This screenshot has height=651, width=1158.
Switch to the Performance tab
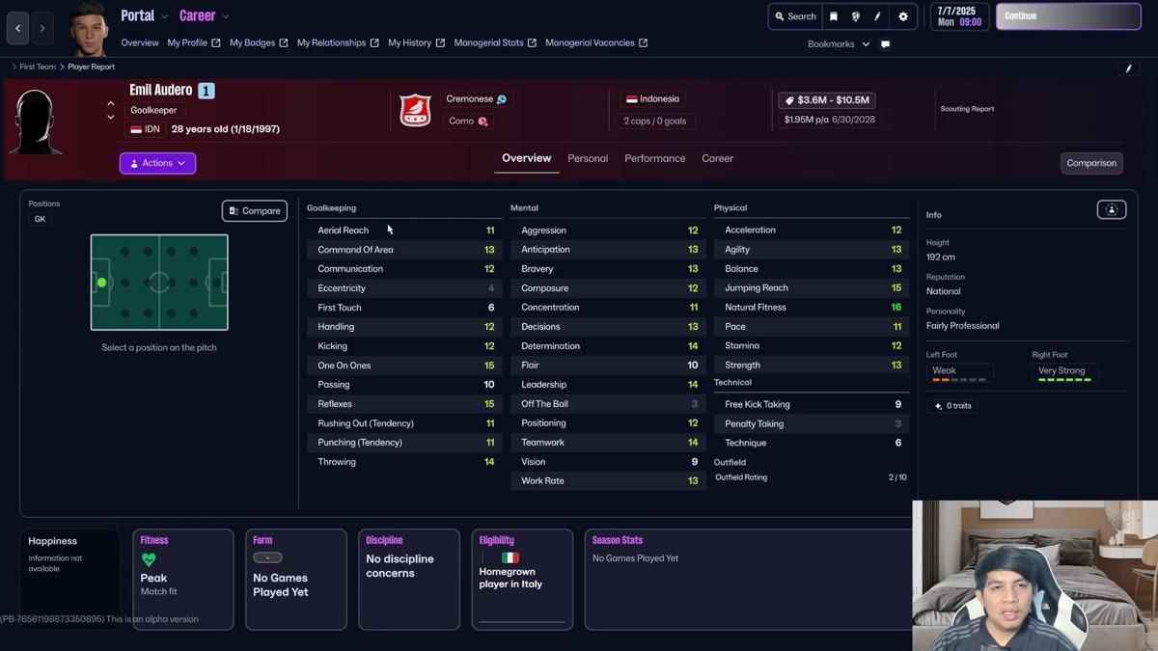coord(654,158)
